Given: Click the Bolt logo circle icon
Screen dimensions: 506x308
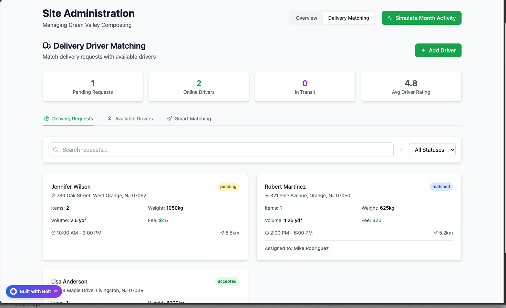Looking at the screenshot, I should tap(13, 291).
